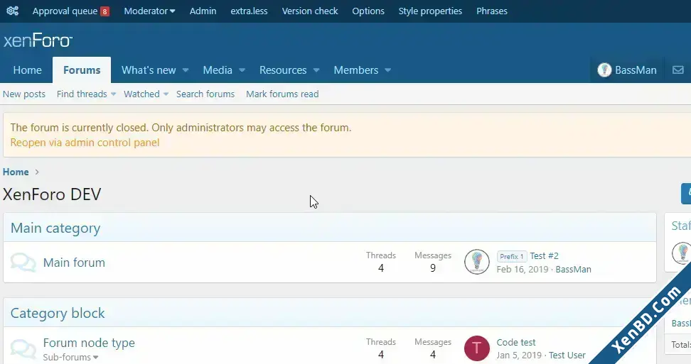Click BassMan avatar beside Test #2 thread
Screen dimensions: 691x364
[x=477, y=262]
